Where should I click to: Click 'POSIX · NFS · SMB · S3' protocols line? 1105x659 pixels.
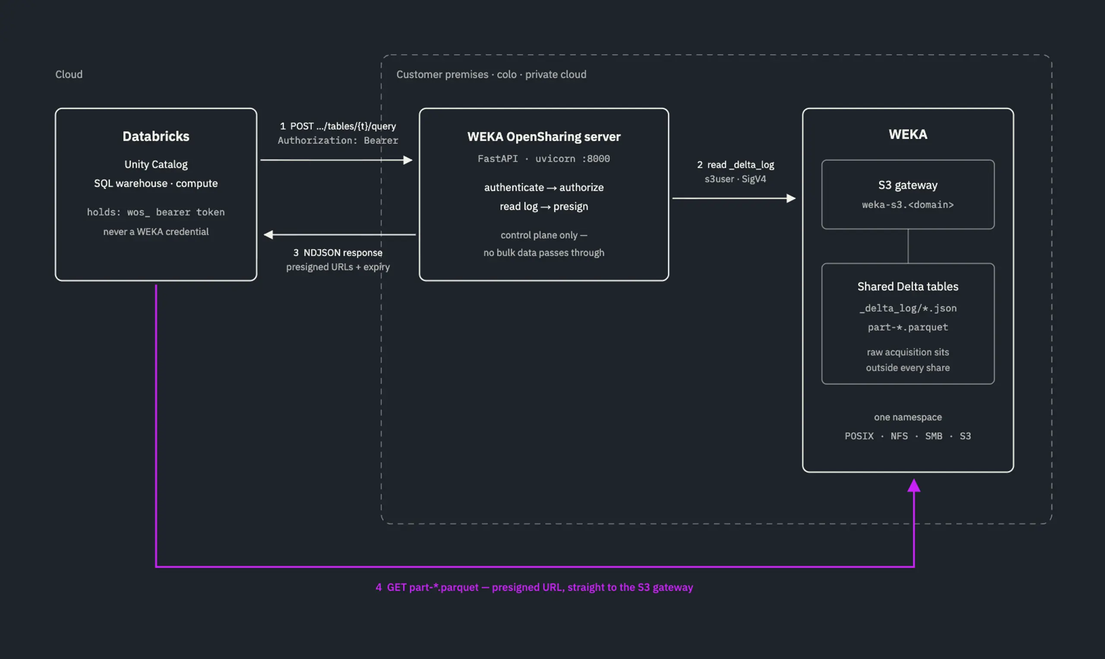(908, 436)
